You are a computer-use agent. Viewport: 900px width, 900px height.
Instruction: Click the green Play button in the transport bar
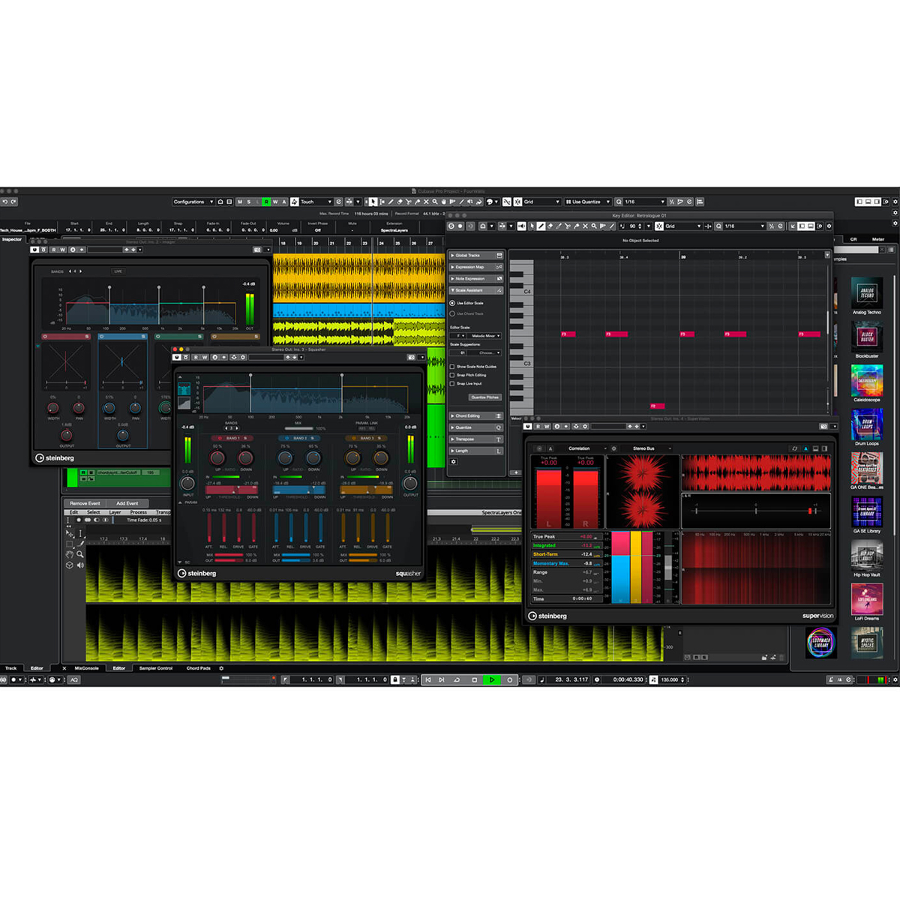pyautogui.click(x=492, y=679)
